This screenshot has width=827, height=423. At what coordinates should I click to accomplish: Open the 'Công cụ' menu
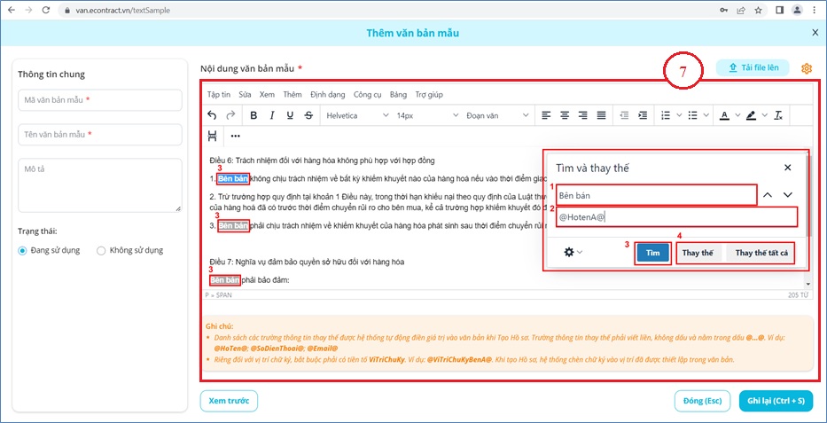pos(367,94)
